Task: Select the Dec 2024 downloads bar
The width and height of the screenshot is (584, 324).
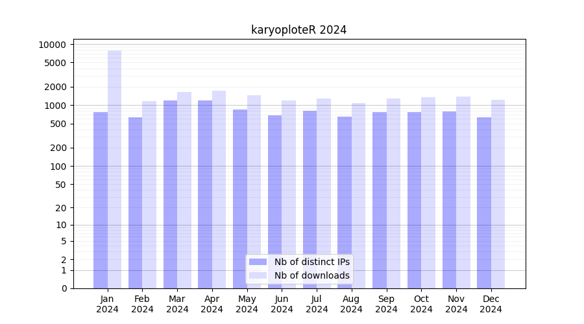Action: [x=498, y=194]
